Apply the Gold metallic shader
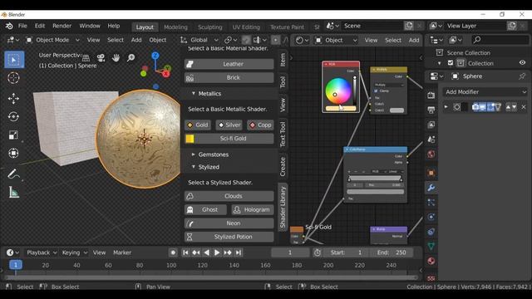This screenshot has height=299, width=532. [198, 125]
